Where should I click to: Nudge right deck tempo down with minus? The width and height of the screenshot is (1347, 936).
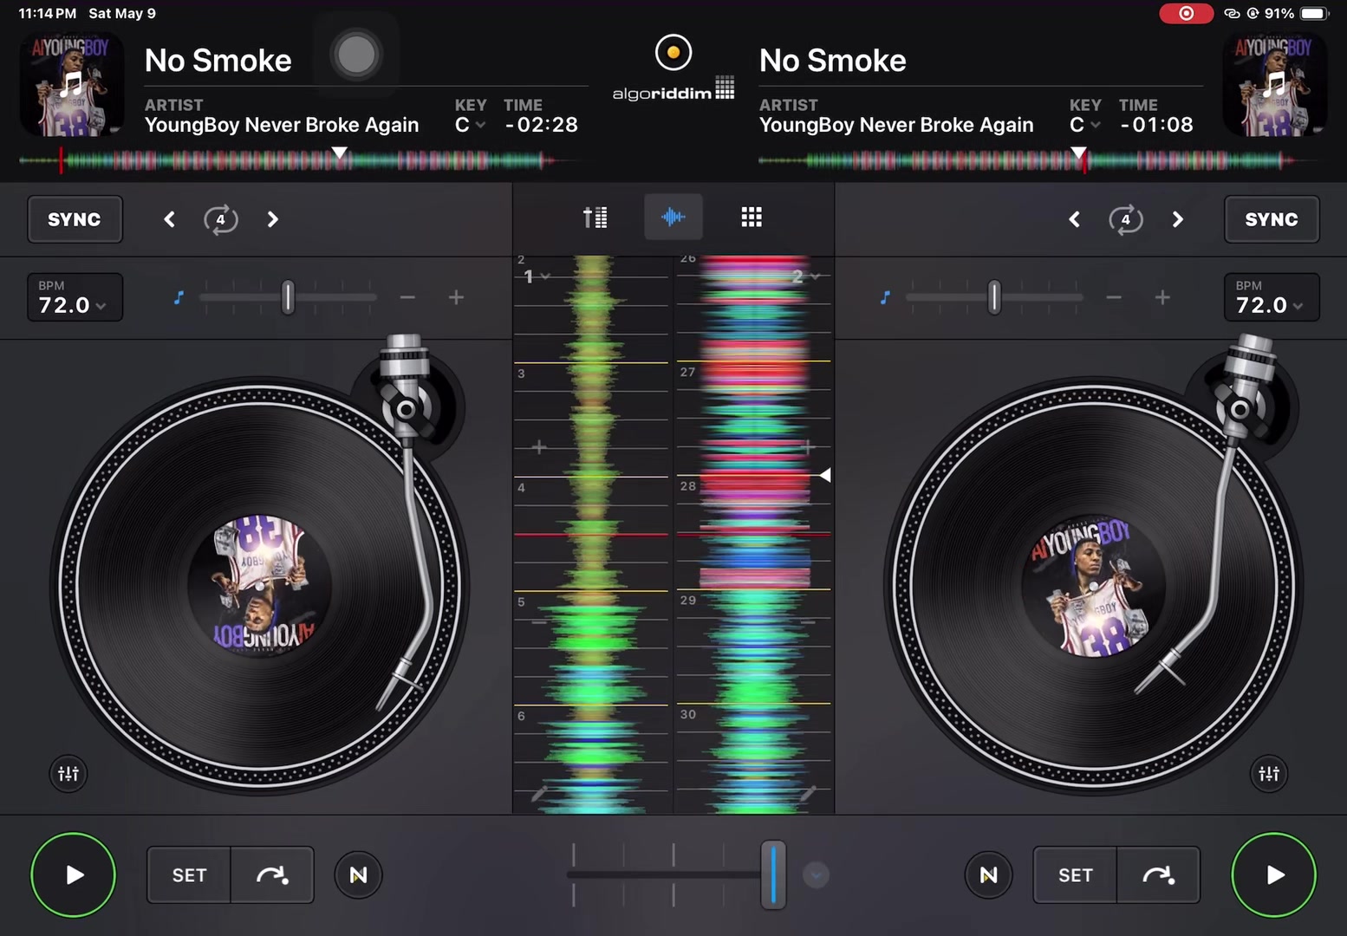(1114, 297)
